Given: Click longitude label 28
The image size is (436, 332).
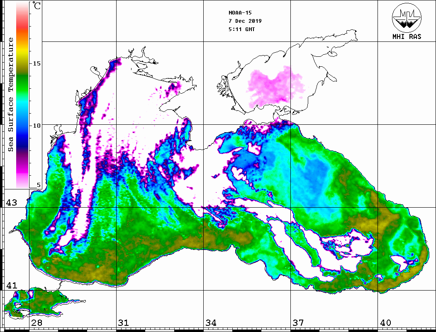Looking at the screenshot, I should 37,322.
